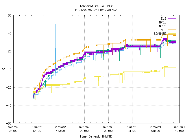Select the NPI legend label

click(163, 30)
